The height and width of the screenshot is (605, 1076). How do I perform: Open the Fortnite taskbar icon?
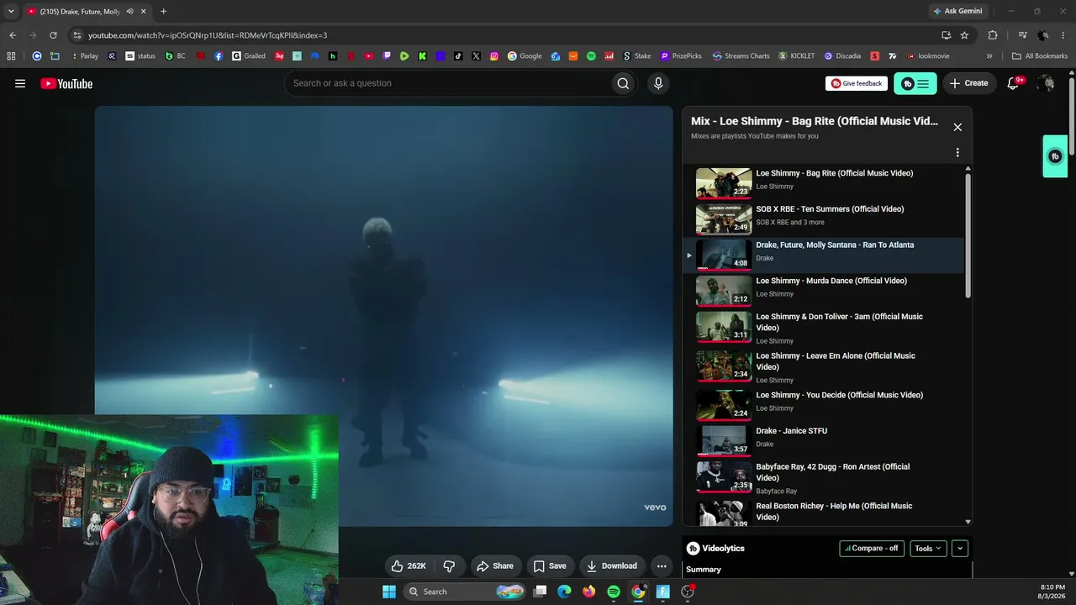(663, 592)
